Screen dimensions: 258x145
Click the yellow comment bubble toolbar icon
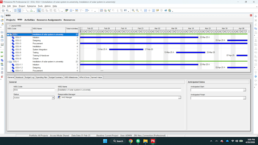click(157, 11)
